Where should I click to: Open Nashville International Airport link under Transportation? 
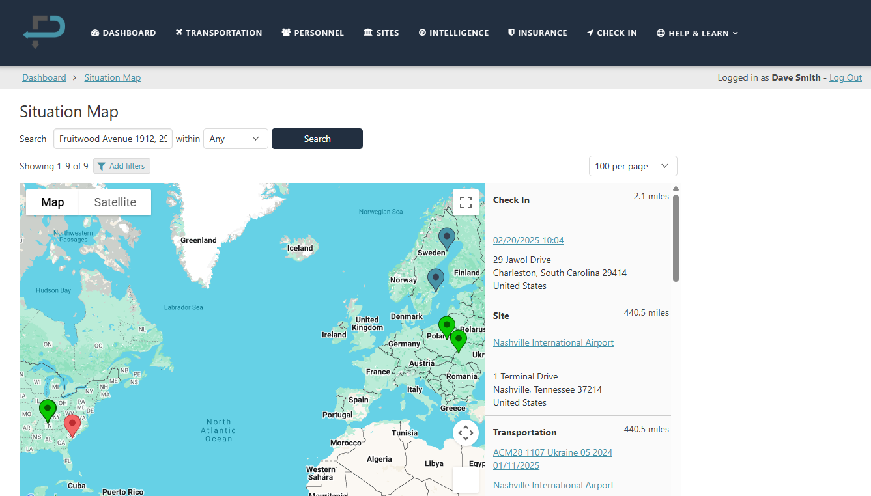[553, 485]
